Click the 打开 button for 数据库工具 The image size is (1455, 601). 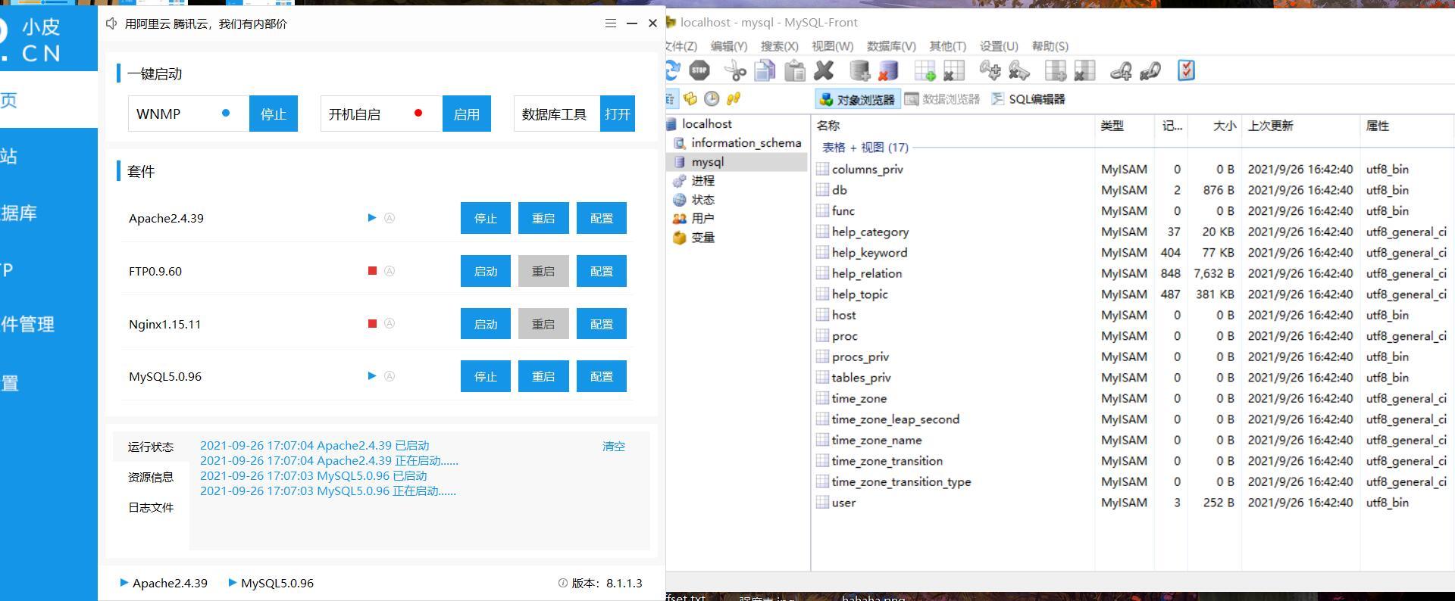pos(618,114)
